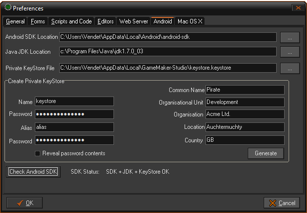
Task: Click the Check Android SDK button
Action: (x=33, y=172)
